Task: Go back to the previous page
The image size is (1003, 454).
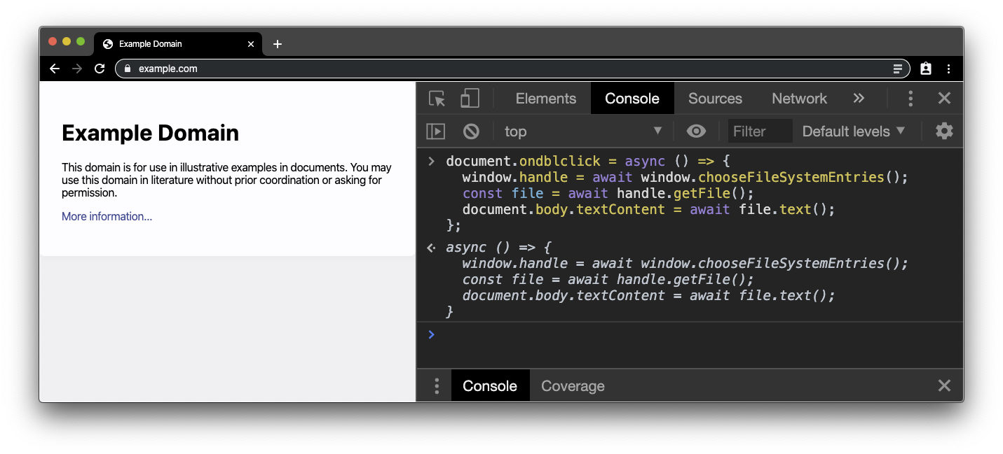Action: [55, 69]
